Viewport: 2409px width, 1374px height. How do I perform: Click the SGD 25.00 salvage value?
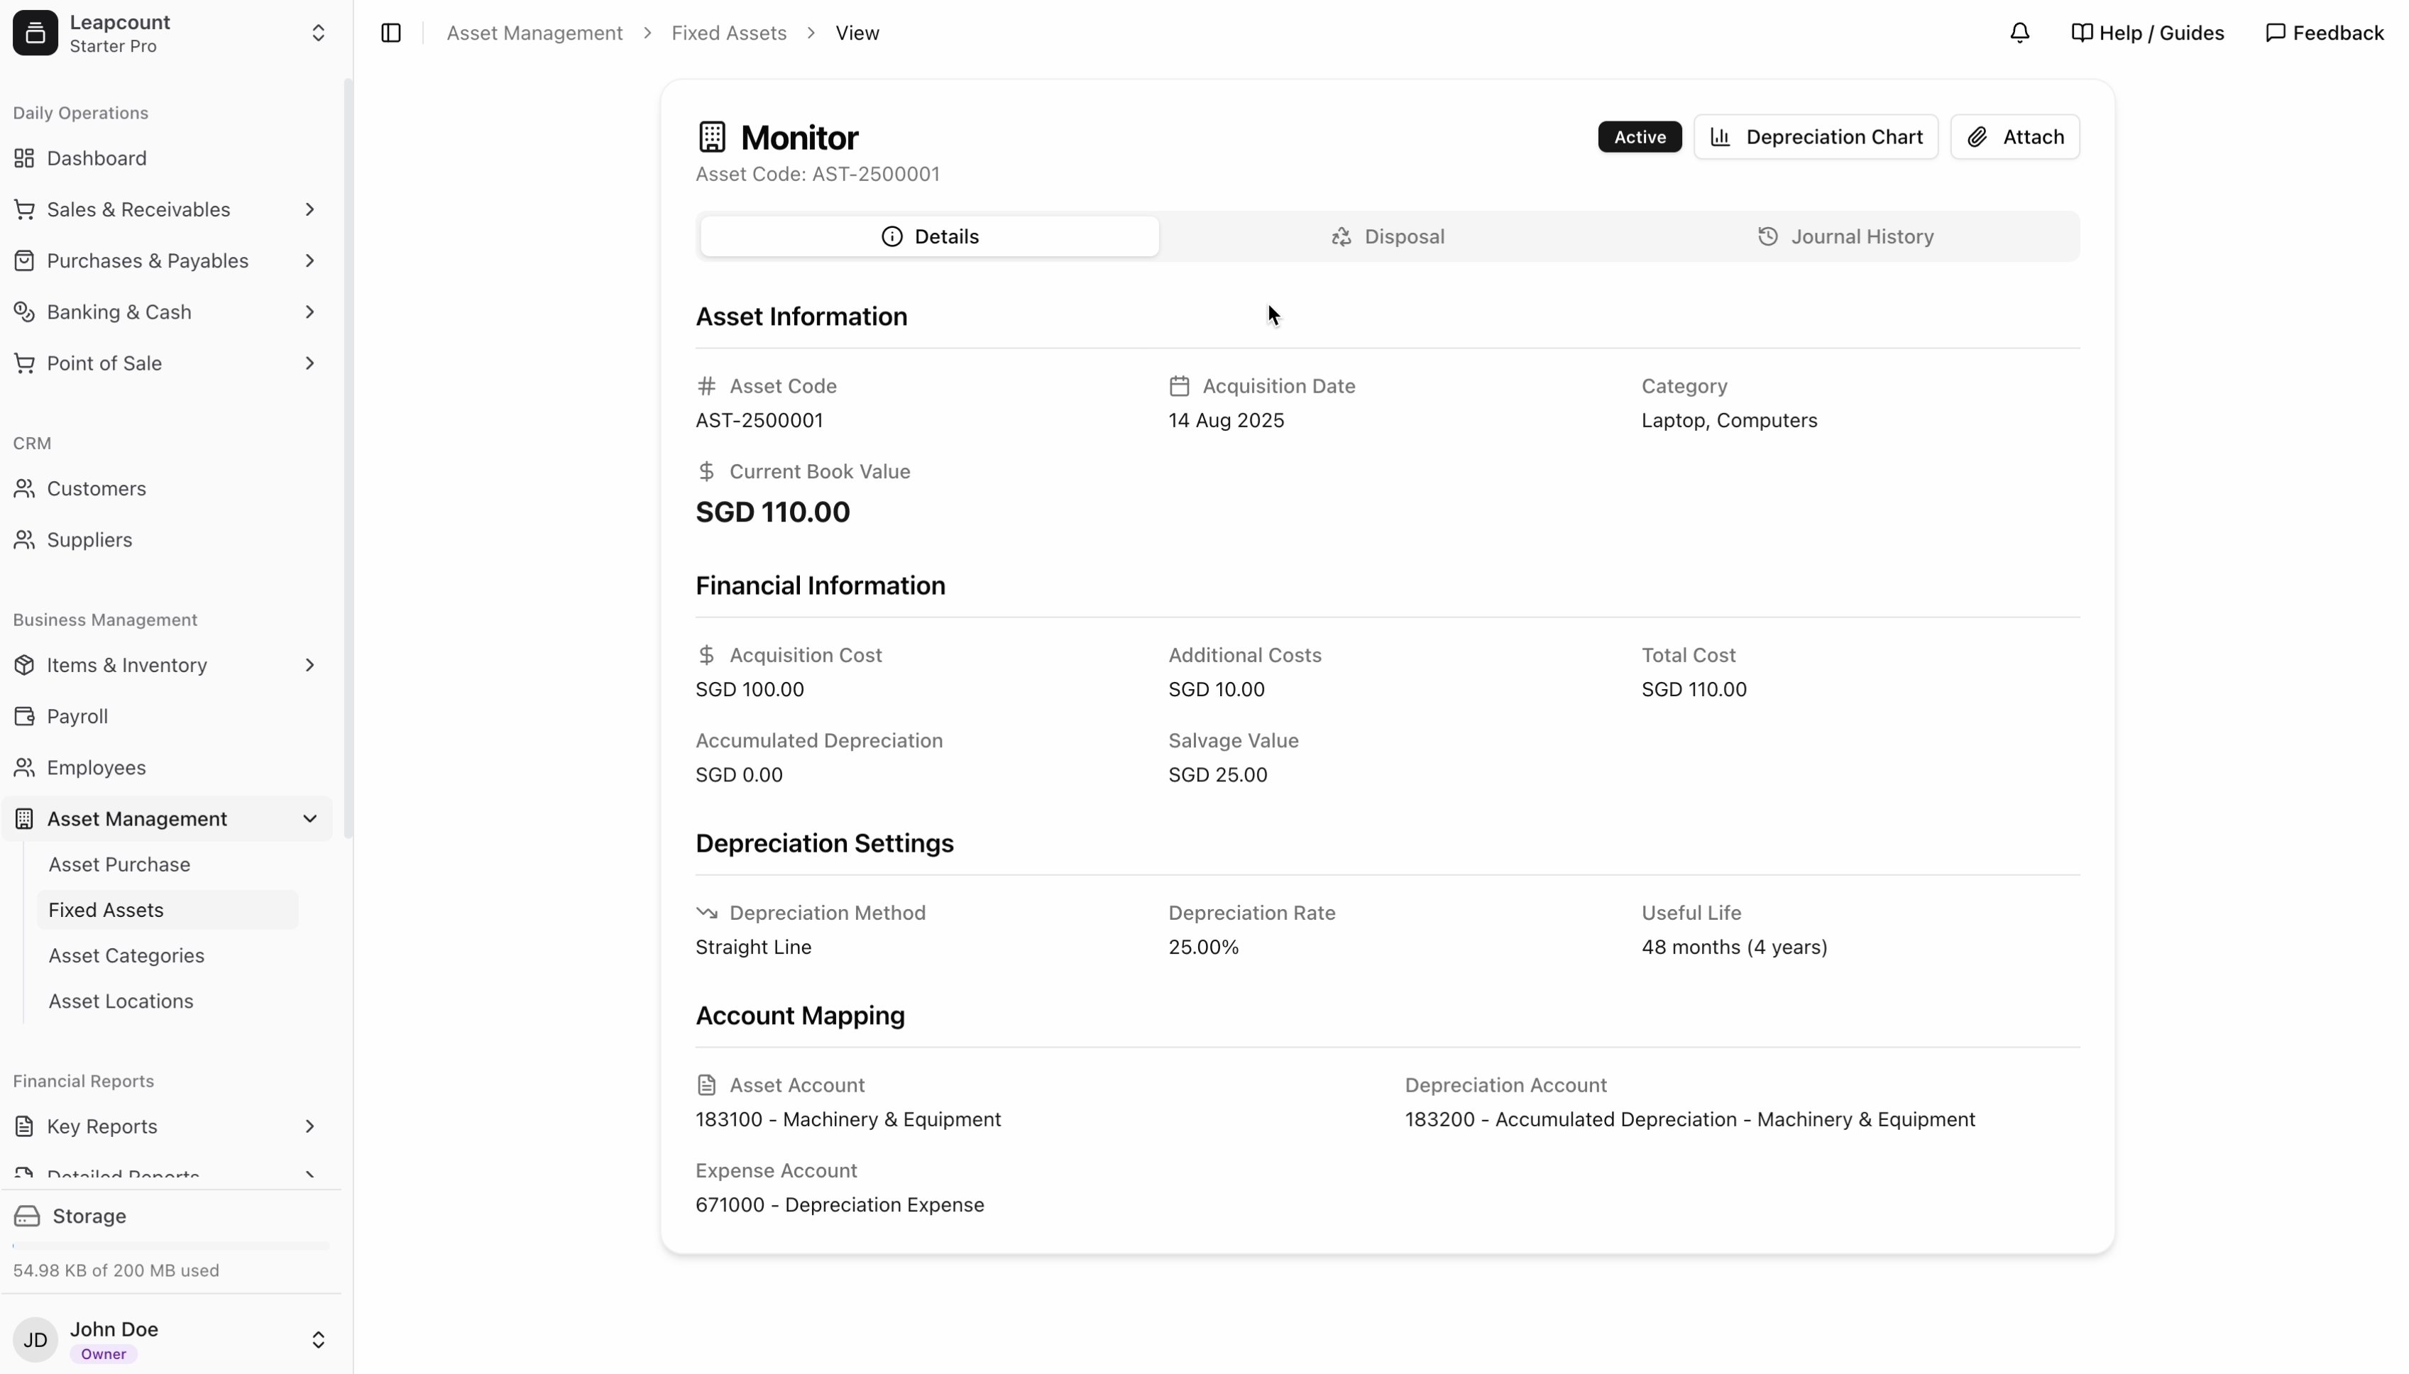[1217, 775]
